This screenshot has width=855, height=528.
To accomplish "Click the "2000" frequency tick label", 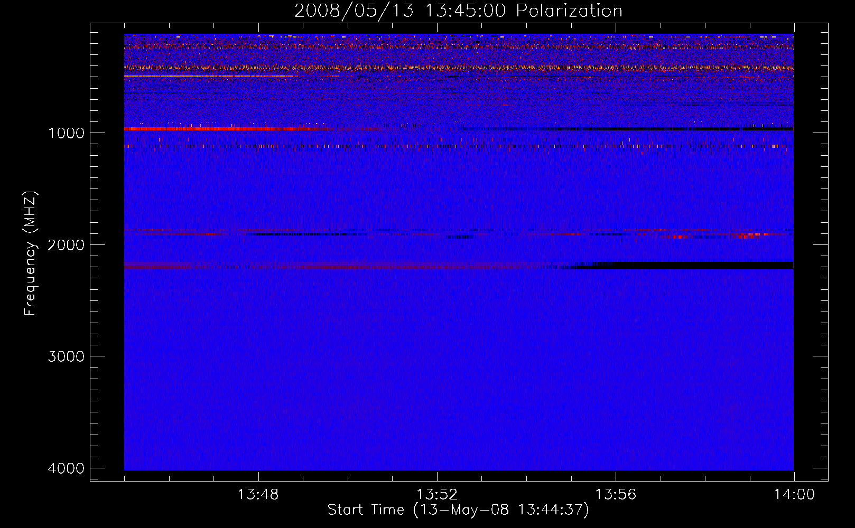I will pyautogui.click(x=66, y=245).
